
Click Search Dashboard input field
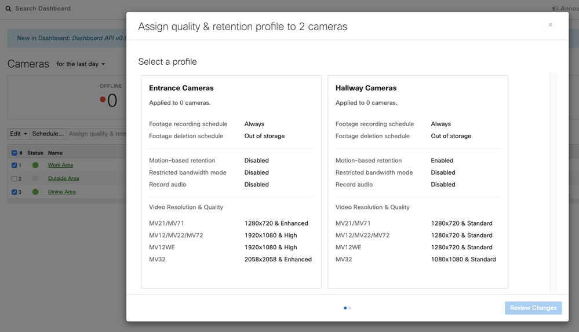click(43, 9)
